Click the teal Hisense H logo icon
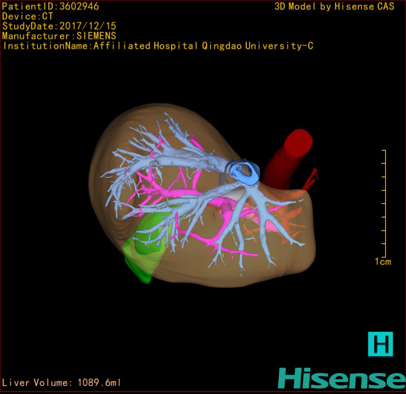 tap(381, 344)
